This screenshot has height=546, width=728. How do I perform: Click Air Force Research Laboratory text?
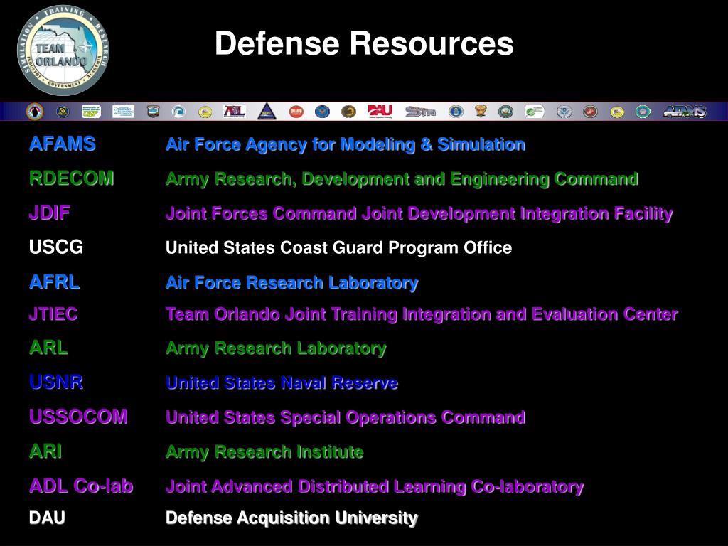click(x=292, y=283)
